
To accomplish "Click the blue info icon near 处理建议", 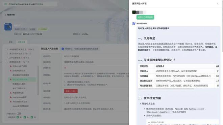I will pyautogui.click(x=63, y=49).
